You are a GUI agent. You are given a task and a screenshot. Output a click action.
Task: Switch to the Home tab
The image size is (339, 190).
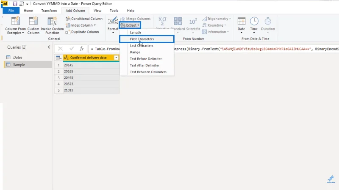28,11
